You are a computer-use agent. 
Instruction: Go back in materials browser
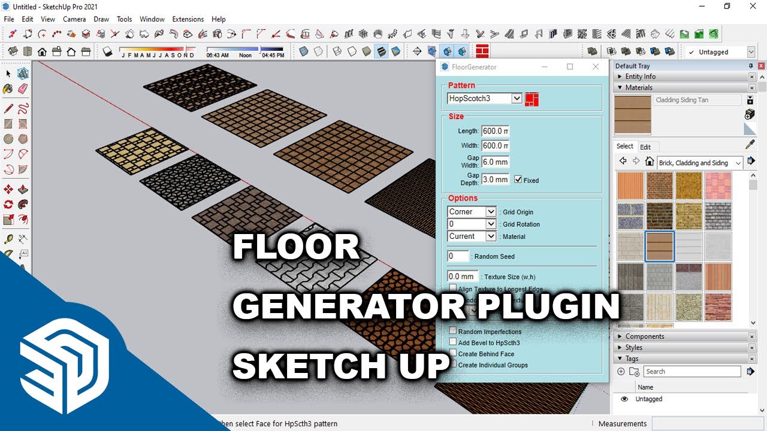pos(623,161)
